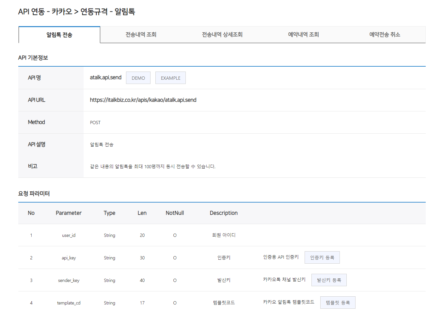Select the 알림톡 전송 tab

[59, 35]
